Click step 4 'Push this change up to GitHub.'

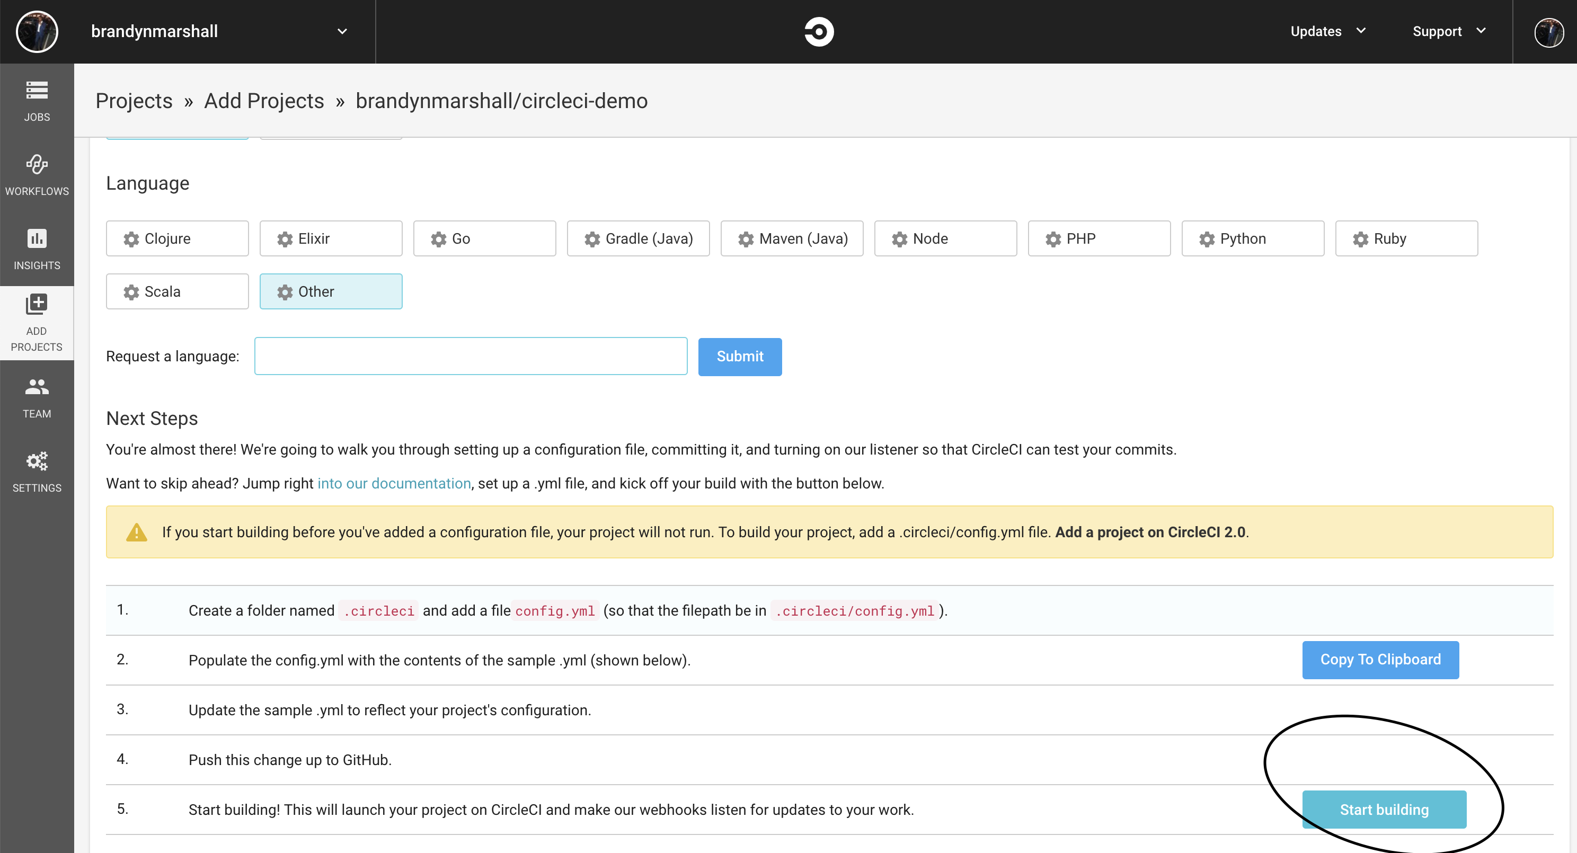point(289,760)
